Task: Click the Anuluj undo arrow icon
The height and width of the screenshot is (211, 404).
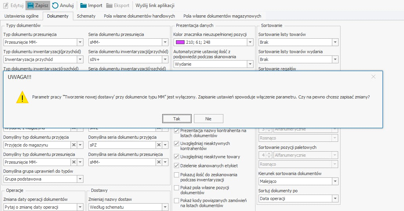Action: click(x=55, y=5)
